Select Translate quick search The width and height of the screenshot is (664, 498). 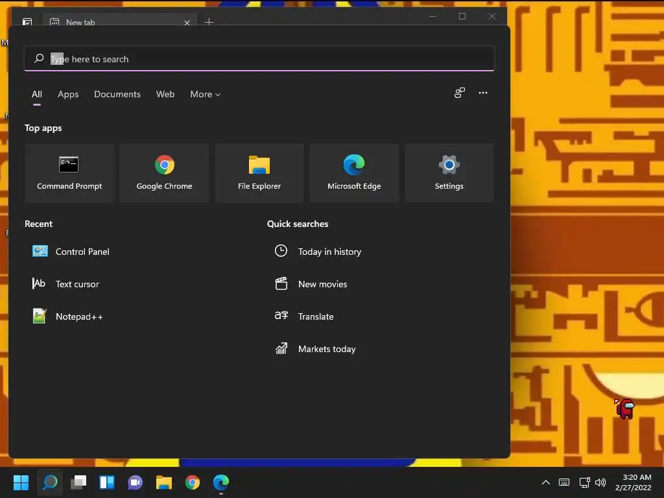[304, 316]
